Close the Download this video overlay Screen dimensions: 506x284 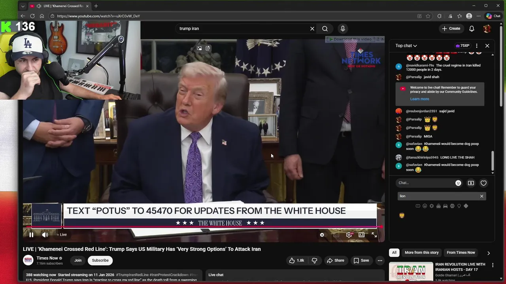381,39
